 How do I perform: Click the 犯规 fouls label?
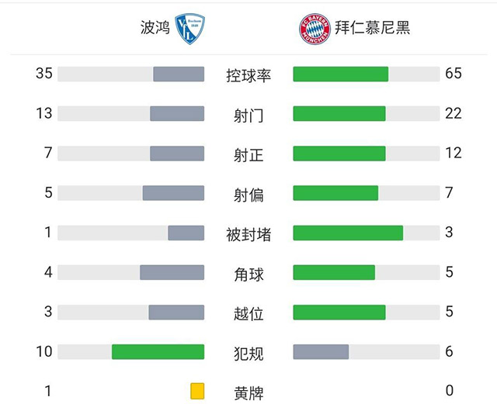pyautogui.click(x=248, y=353)
